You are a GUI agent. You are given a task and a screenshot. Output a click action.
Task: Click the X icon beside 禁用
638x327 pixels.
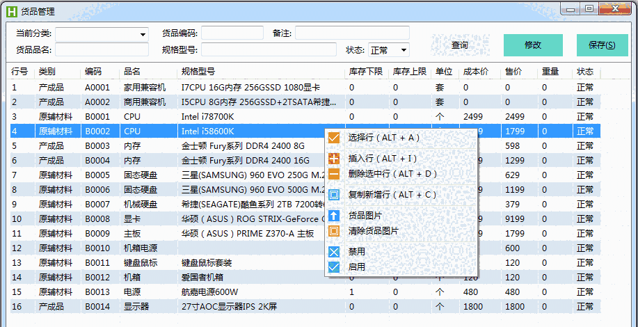pyautogui.click(x=334, y=252)
